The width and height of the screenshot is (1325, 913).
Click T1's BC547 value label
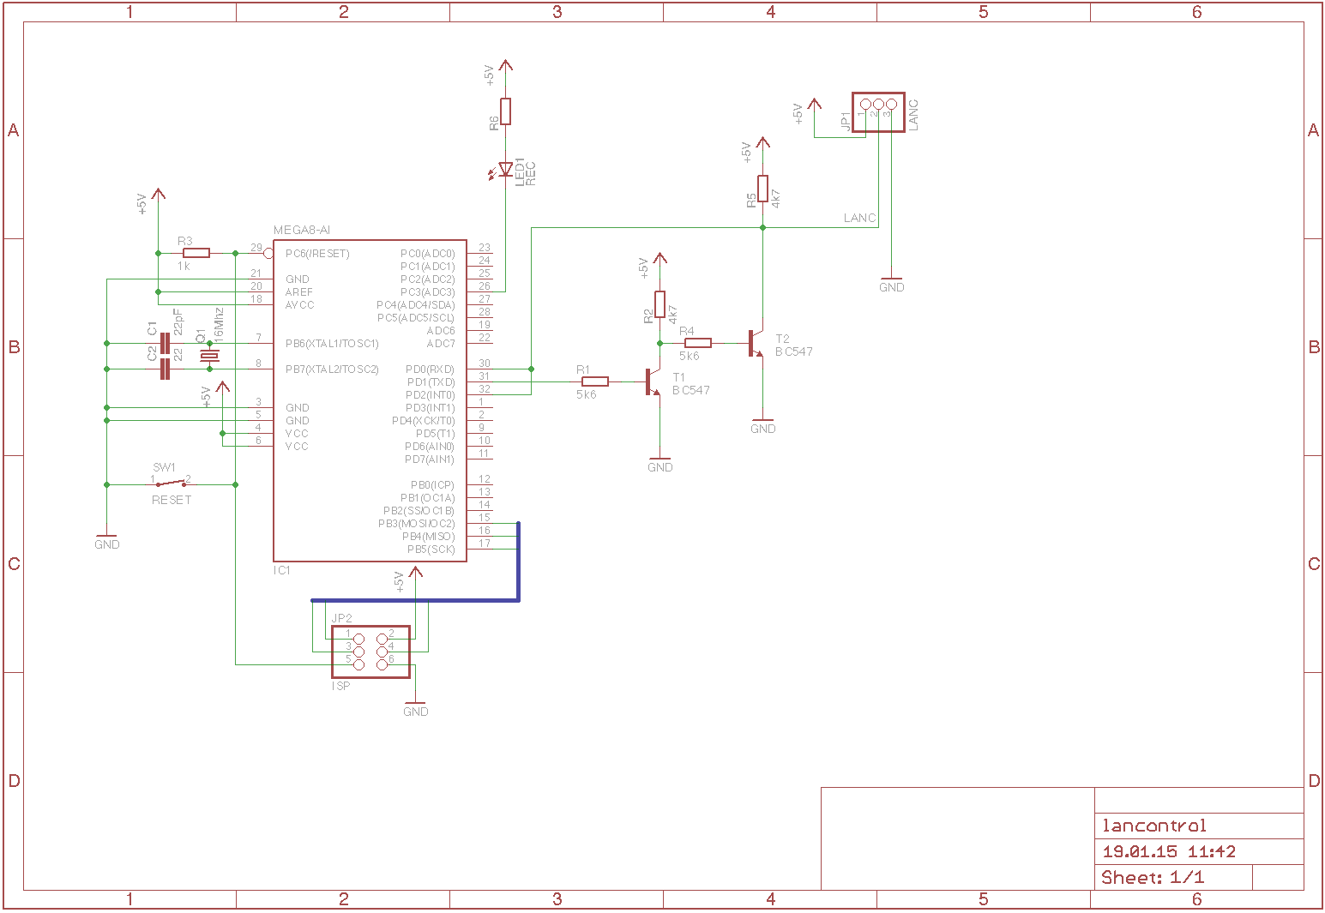[x=691, y=390]
